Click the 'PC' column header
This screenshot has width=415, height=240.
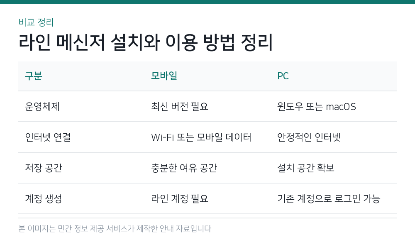(x=283, y=76)
